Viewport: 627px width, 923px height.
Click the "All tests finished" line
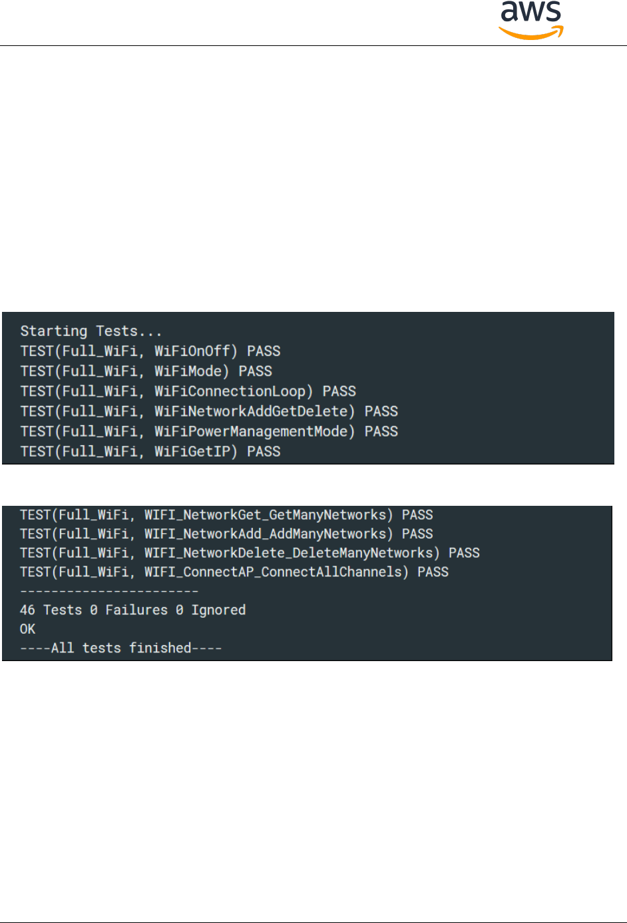point(120,648)
